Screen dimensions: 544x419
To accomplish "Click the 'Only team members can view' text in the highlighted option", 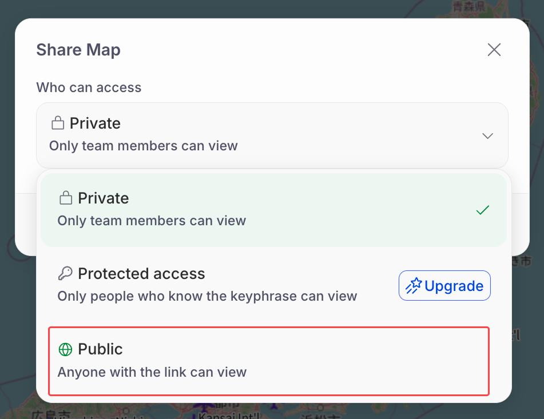I will click(x=152, y=221).
